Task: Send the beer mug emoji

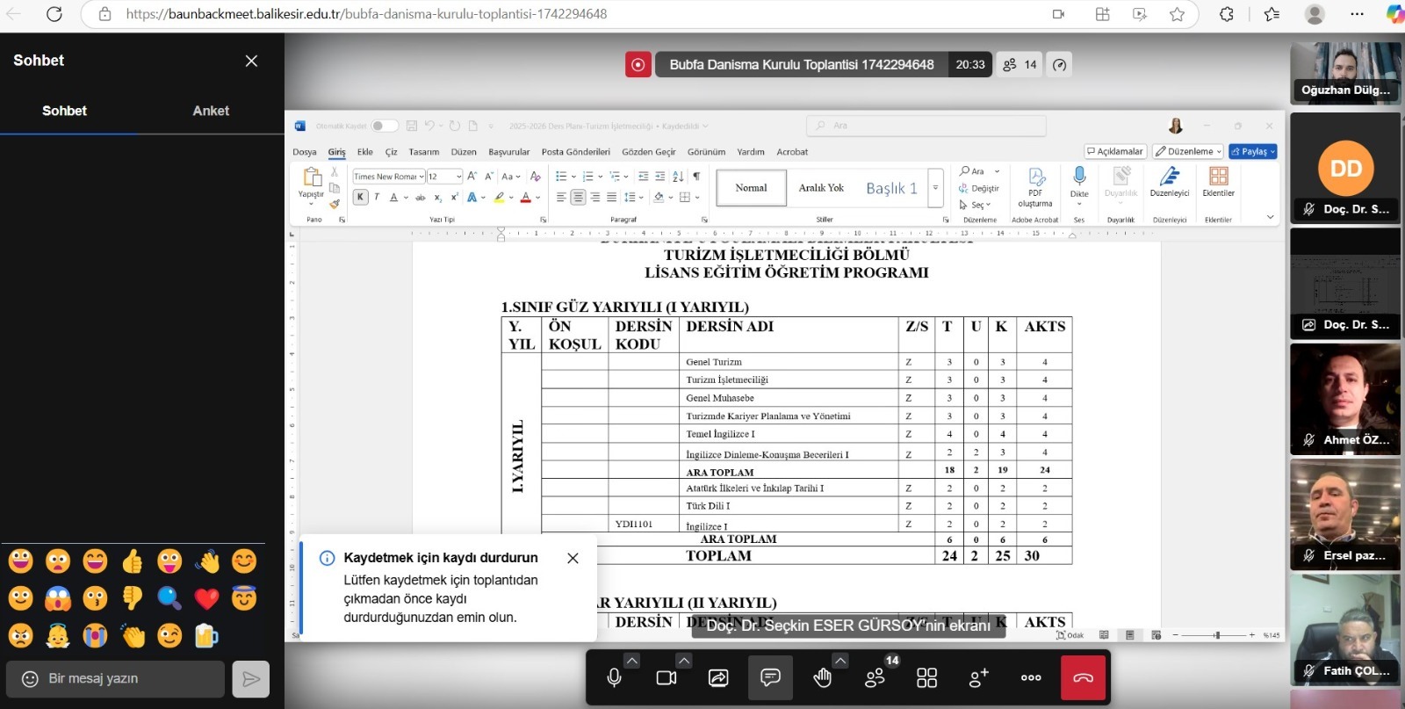Action: click(x=206, y=635)
